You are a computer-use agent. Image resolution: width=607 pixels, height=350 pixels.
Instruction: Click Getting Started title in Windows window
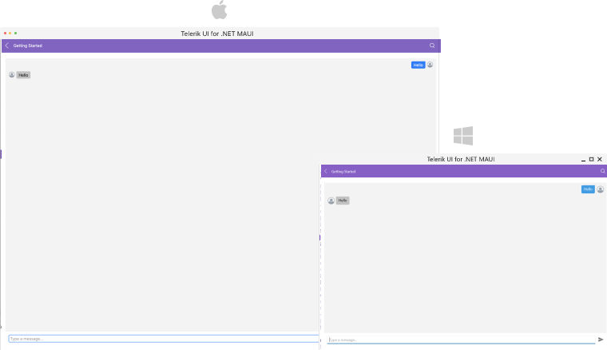point(343,172)
